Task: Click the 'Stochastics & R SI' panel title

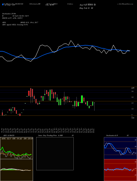Action: pyautogui.click(x=117, y=135)
